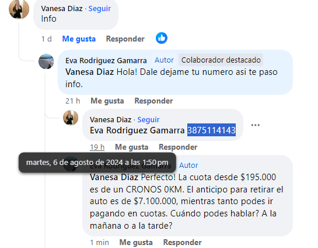This screenshot has width=318, height=248.
Task: Click the Colaborador destacado badge
Action: click(221, 60)
